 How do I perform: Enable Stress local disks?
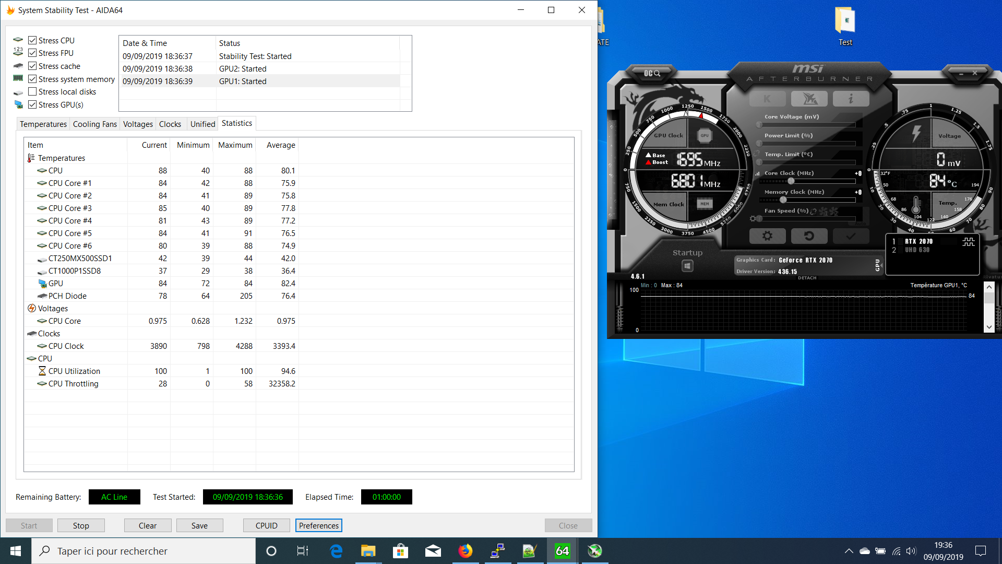tap(32, 91)
